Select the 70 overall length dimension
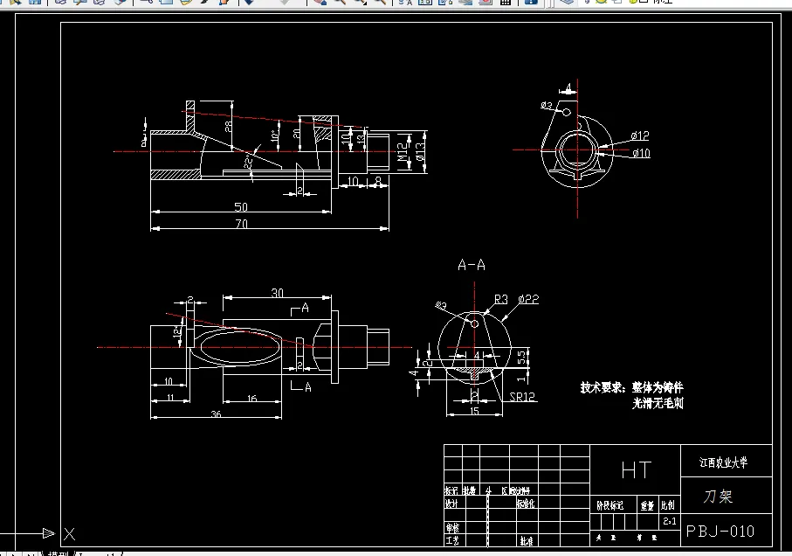792x556 pixels. point(241,224)
